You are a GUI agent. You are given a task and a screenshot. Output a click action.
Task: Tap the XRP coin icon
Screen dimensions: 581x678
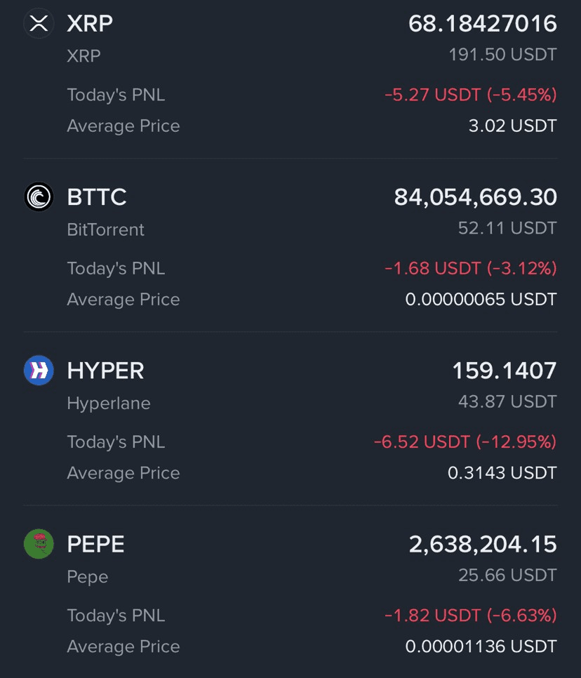pos(39,23)
